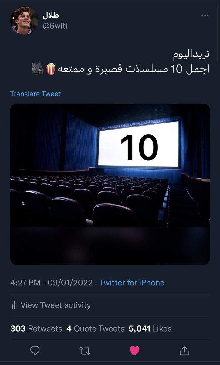Click the display name طلال
This screenshot has height=365, width=220.
(51, 15)
